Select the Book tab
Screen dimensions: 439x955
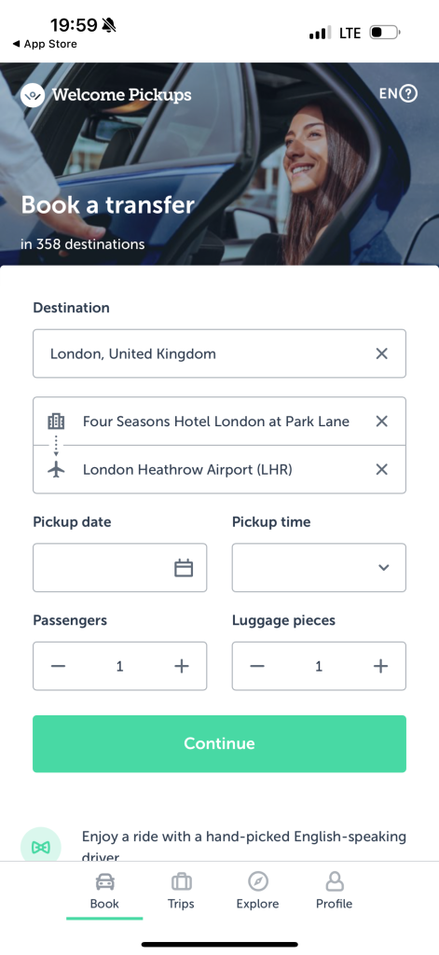[104, 891]
